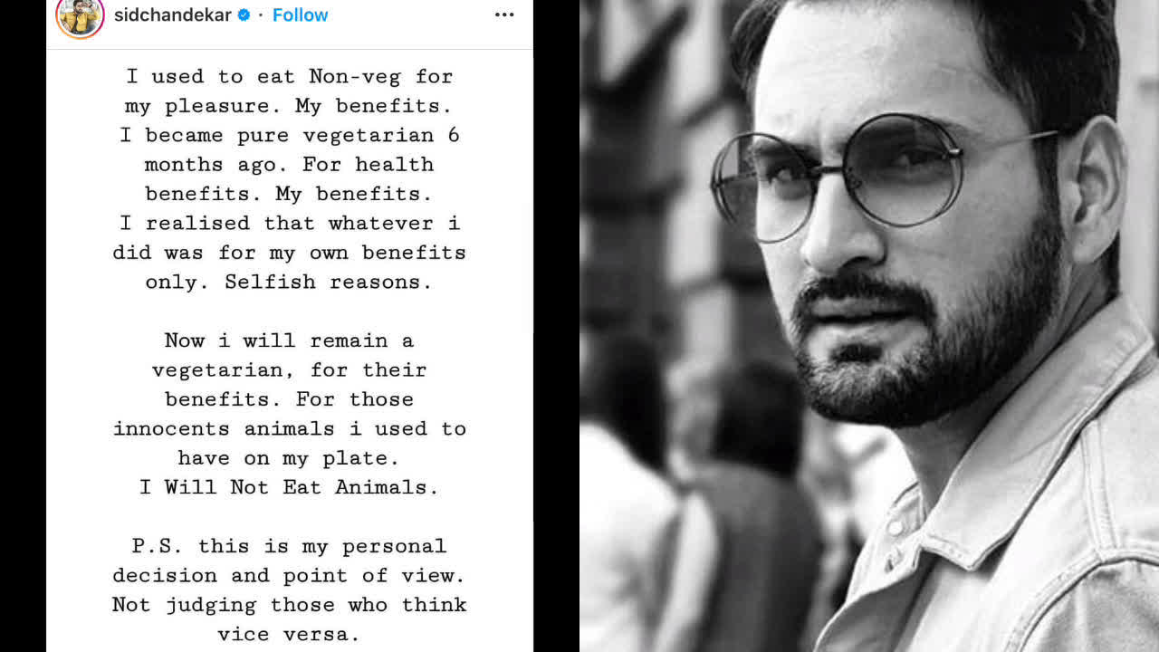Click the final "vice versa." line
Image resolution: width=1159 pixels, height=652 pixels.
289,634
